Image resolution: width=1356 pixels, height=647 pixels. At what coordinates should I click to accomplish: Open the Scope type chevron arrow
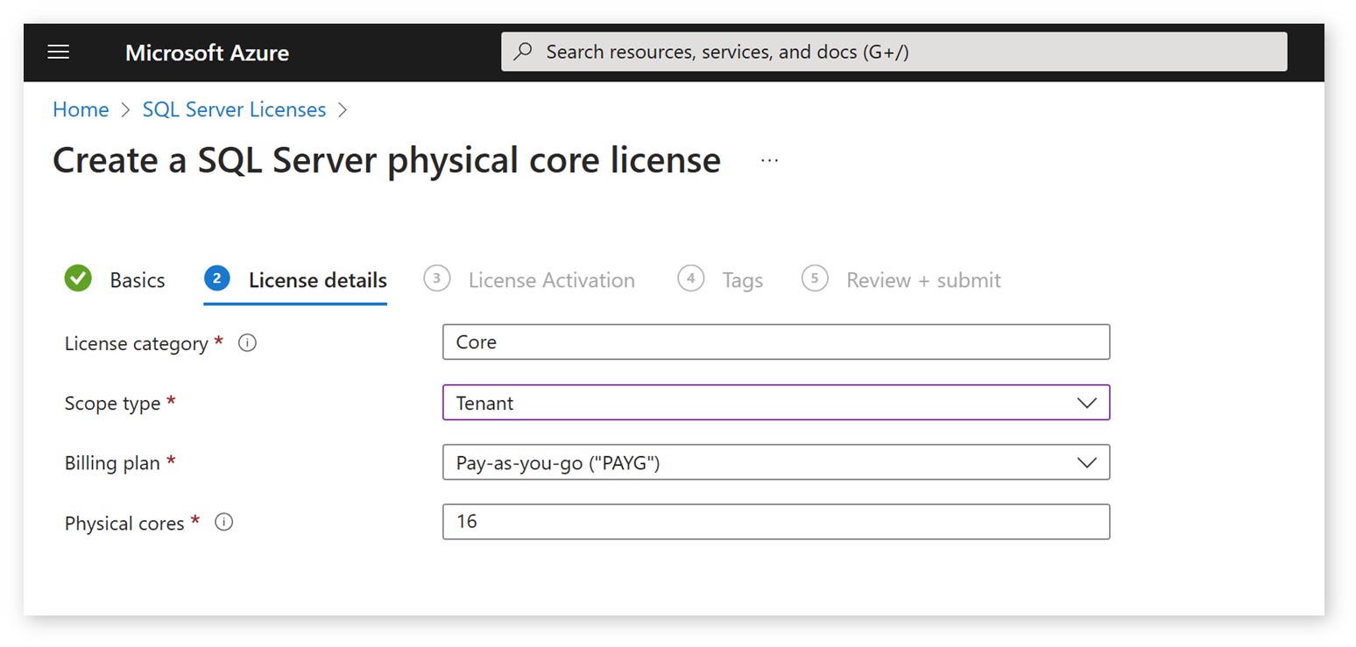point(1086,403)
